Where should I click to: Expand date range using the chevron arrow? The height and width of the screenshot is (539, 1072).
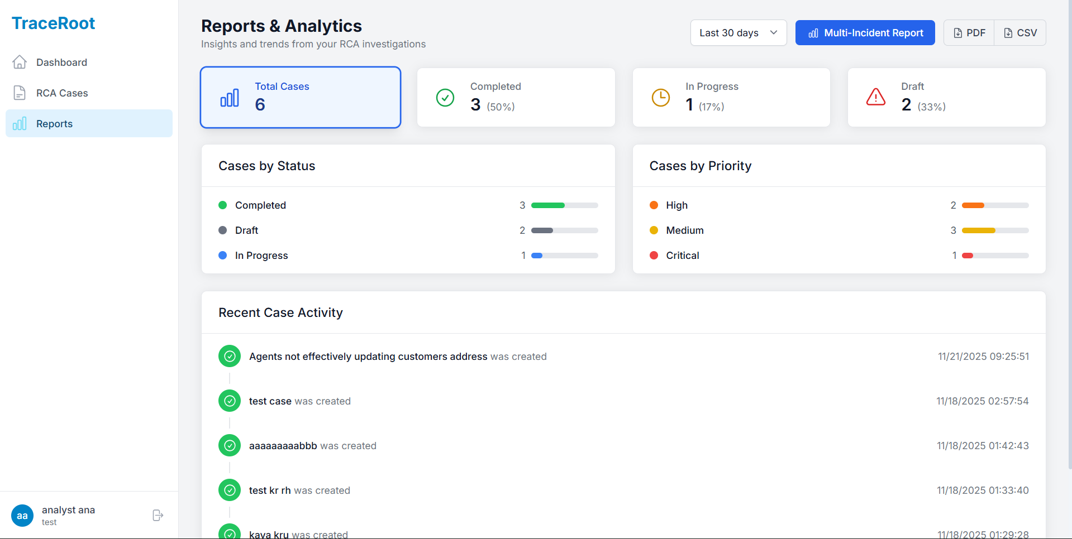pos(774,32)
